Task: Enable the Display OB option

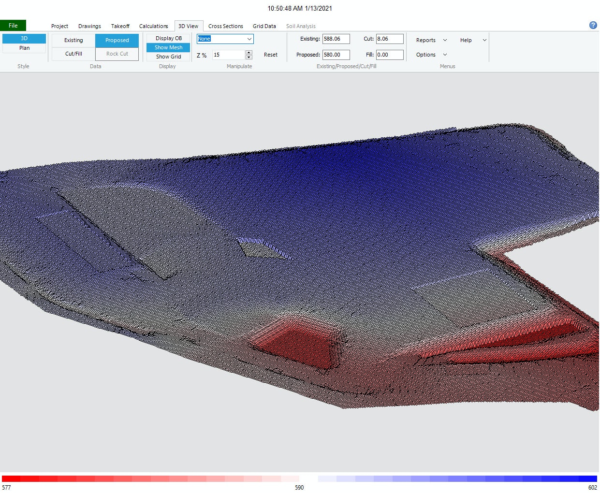Action: [x=168, y=38]
